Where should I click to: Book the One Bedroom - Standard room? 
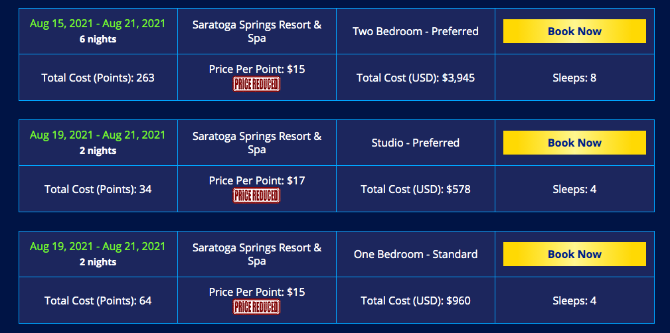[574, 254]
